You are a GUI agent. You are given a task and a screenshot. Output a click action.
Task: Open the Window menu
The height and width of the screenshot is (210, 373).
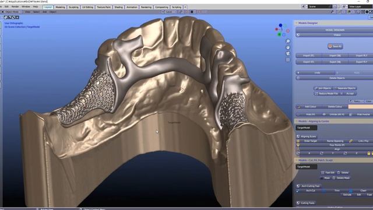[x=26, y=6]
